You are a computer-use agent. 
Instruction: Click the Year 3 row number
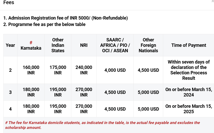pos(10,92)
